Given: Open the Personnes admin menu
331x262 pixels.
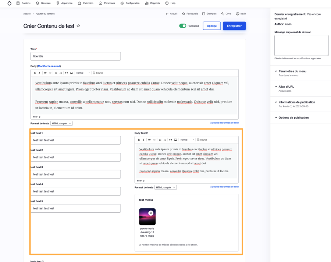Looking at the screenshot, I should click(107, 3).
